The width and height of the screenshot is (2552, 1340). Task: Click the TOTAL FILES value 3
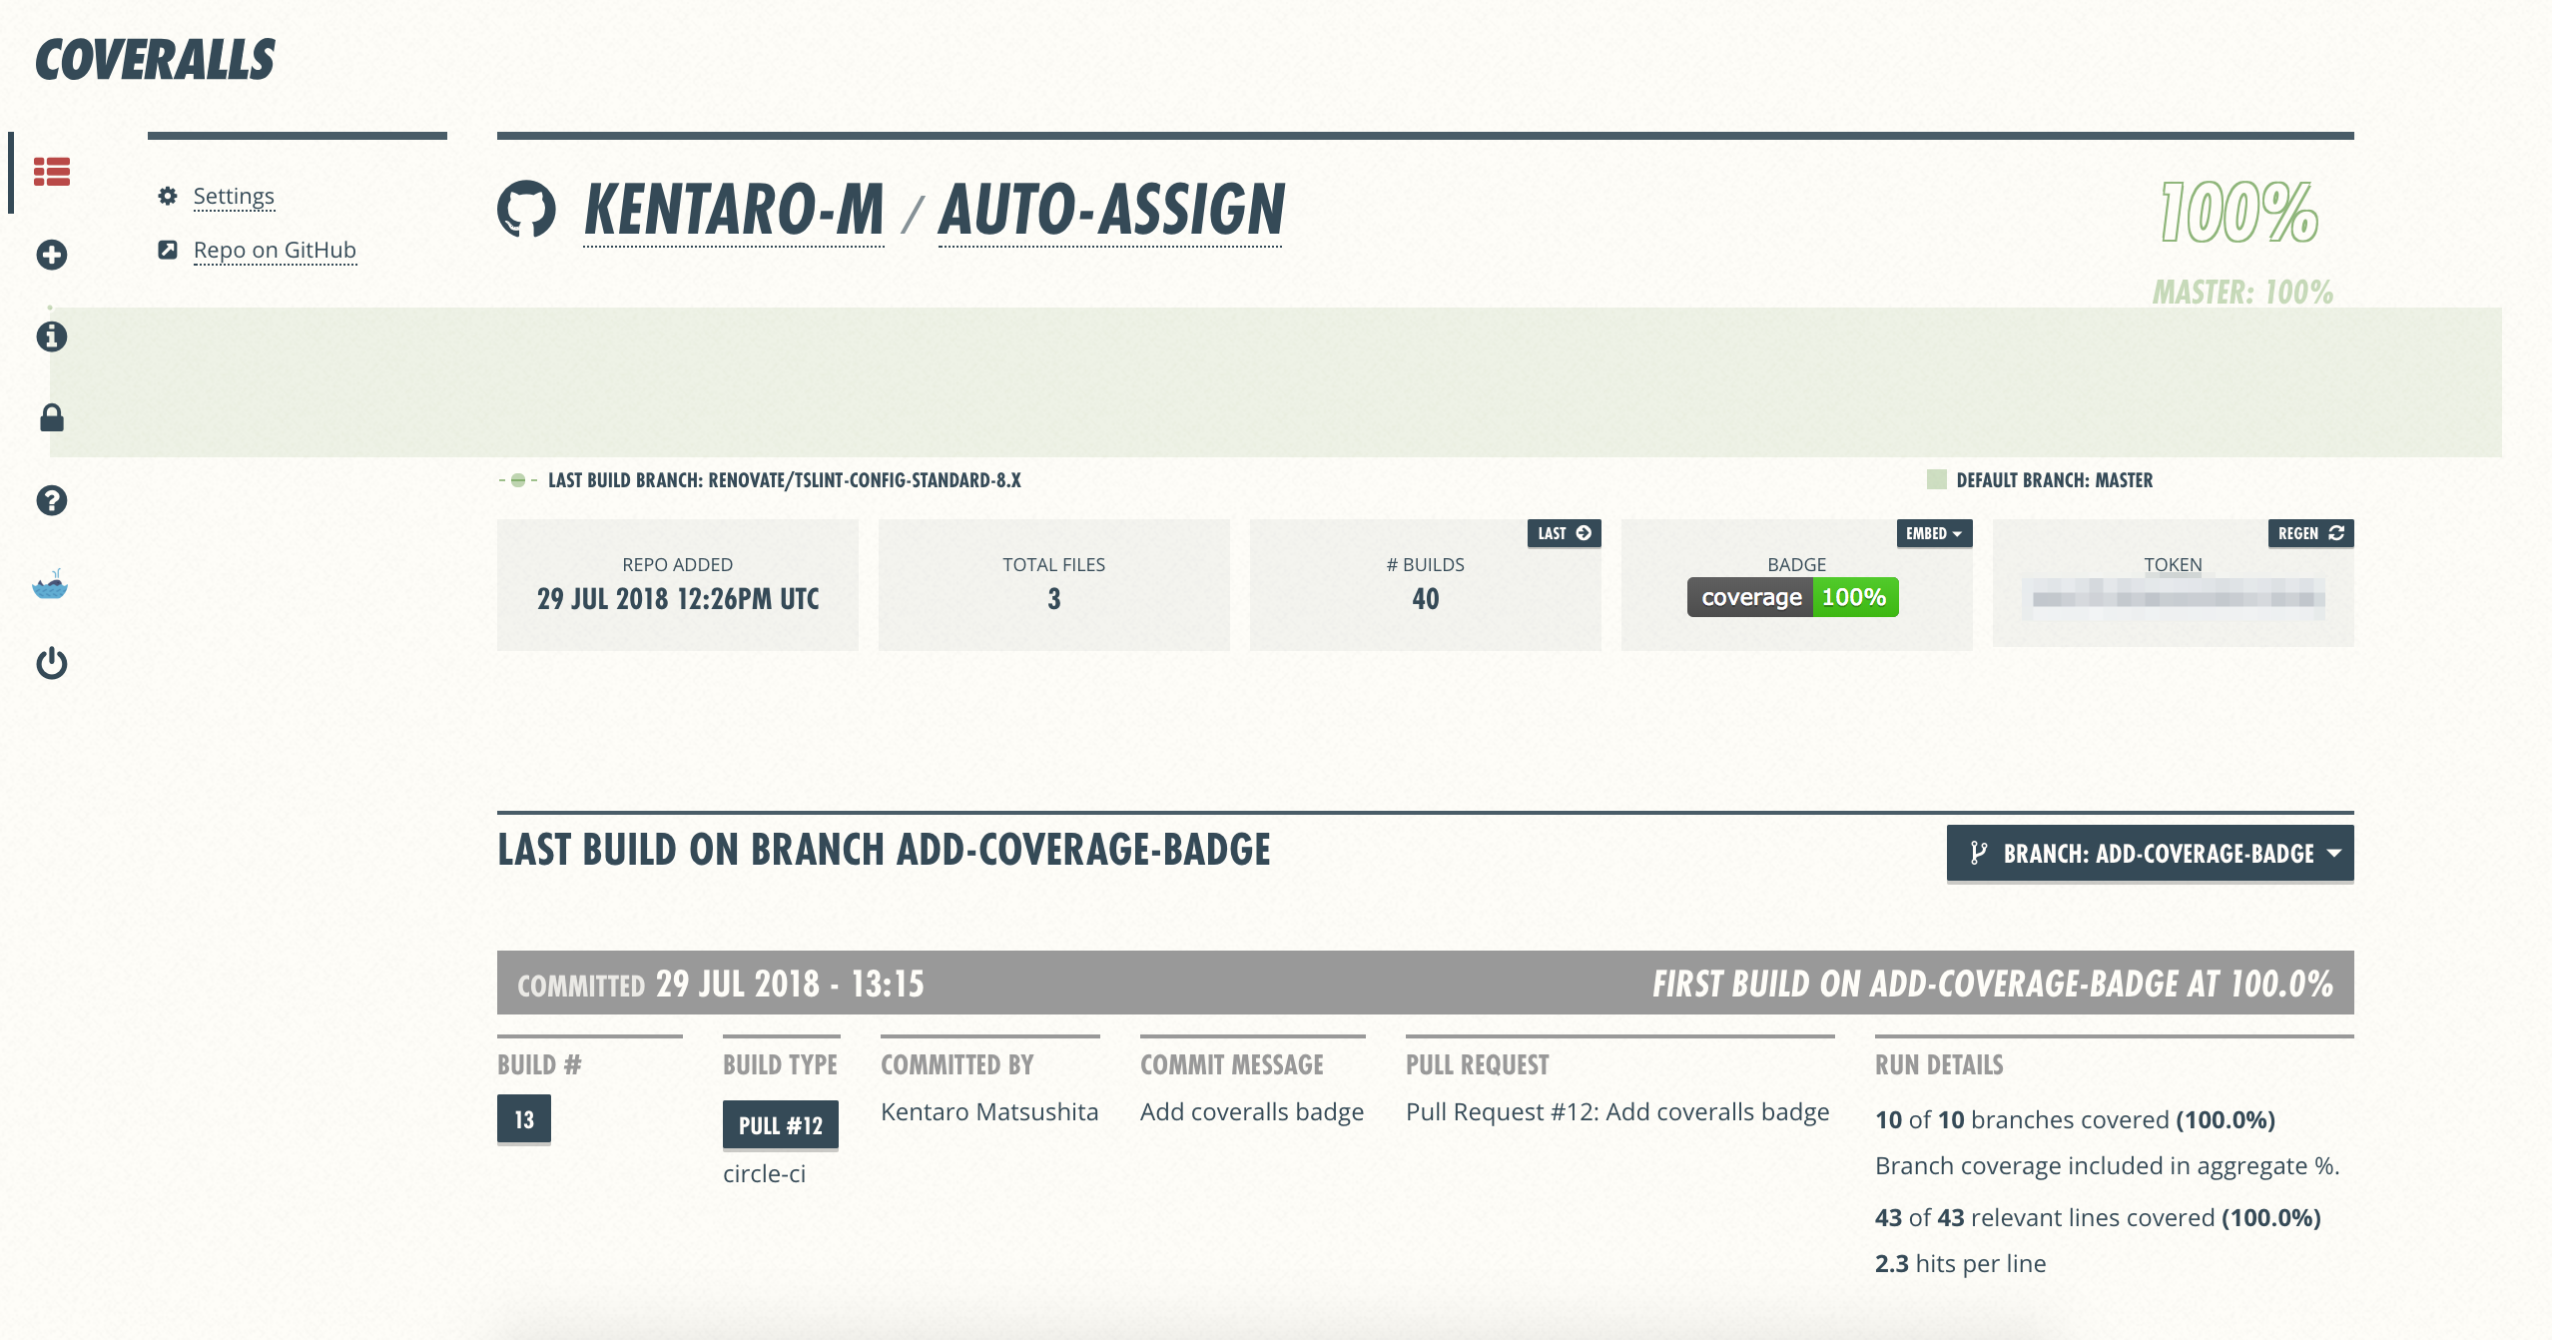click(1054, 598)
